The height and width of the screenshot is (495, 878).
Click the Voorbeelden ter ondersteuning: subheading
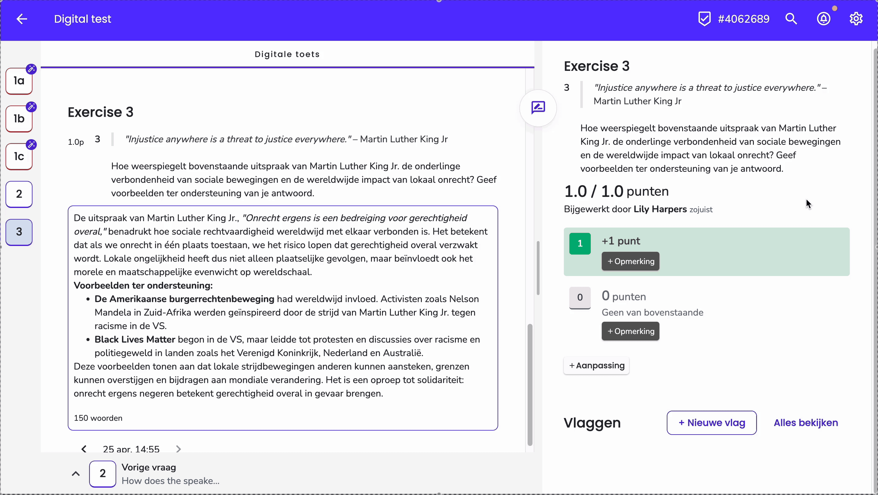coord(143,285)
